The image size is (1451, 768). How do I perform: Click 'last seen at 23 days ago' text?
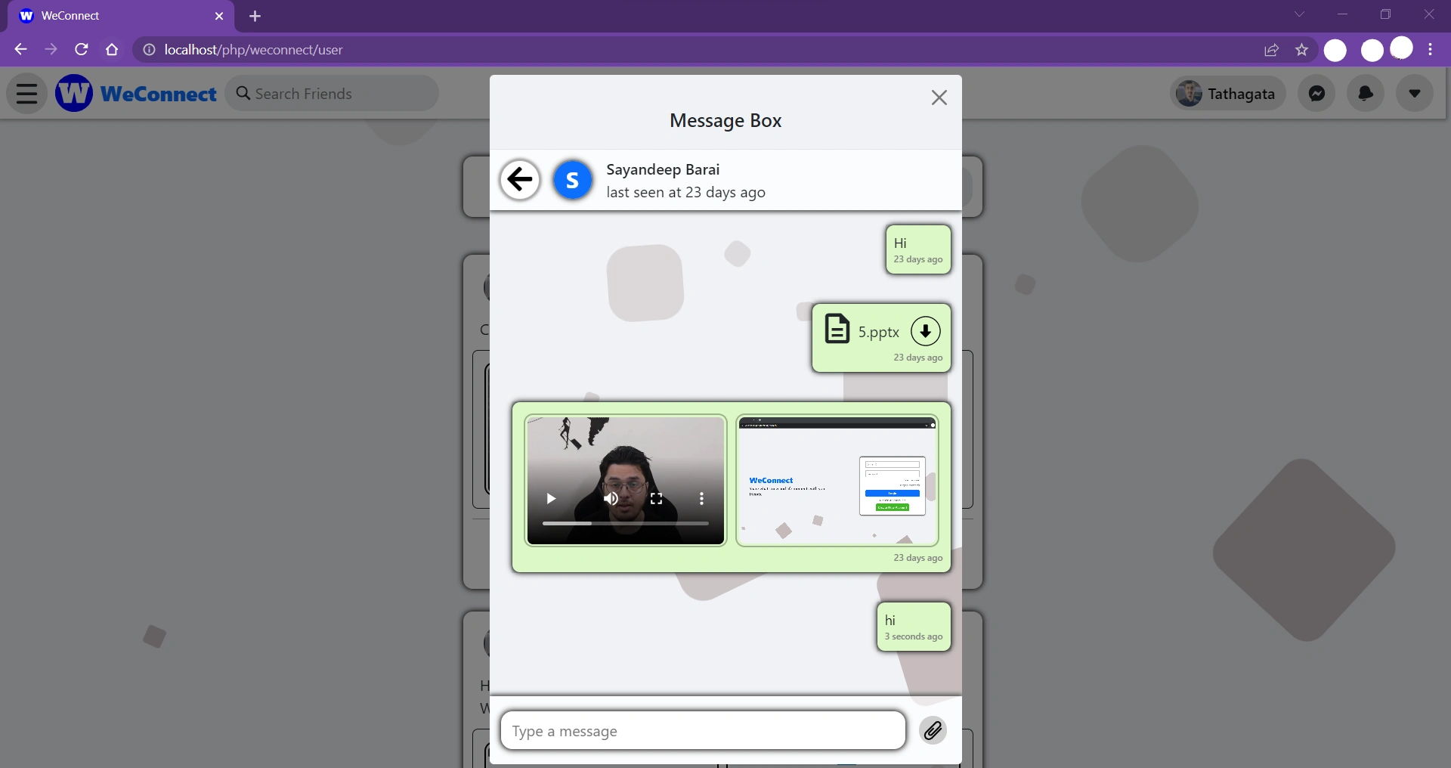tap(685, 192)
